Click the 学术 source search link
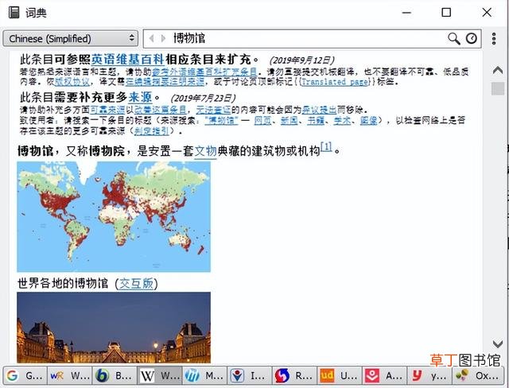Screen dimensions: 509x388 pyautogui.click(x=342, y=121)
